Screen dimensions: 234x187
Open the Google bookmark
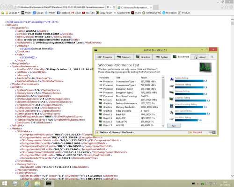coord(38,13)
